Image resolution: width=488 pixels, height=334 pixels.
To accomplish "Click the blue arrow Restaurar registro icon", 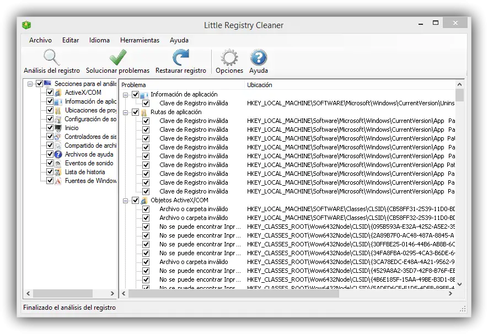I will tap(180, 57).
